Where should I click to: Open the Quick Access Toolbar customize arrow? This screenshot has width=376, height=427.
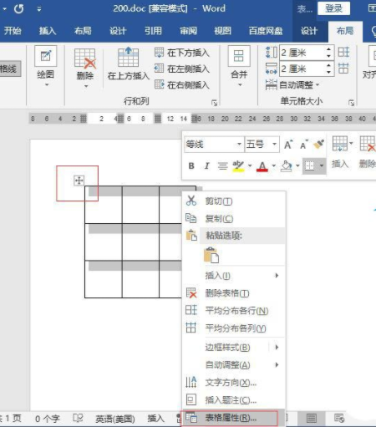pyautogui.click(x=39, y=9)
